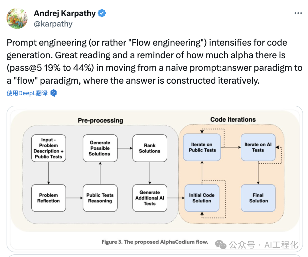Viewport: 308px width, 257px height.
Task: Click the Andrej Karpathy display name
Action: [65, 13]
